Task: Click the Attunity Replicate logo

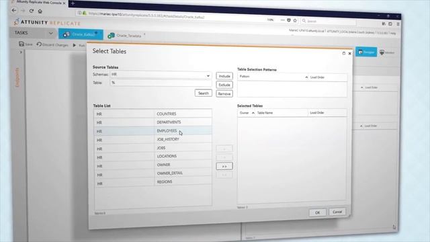Action: coord(47,22)
